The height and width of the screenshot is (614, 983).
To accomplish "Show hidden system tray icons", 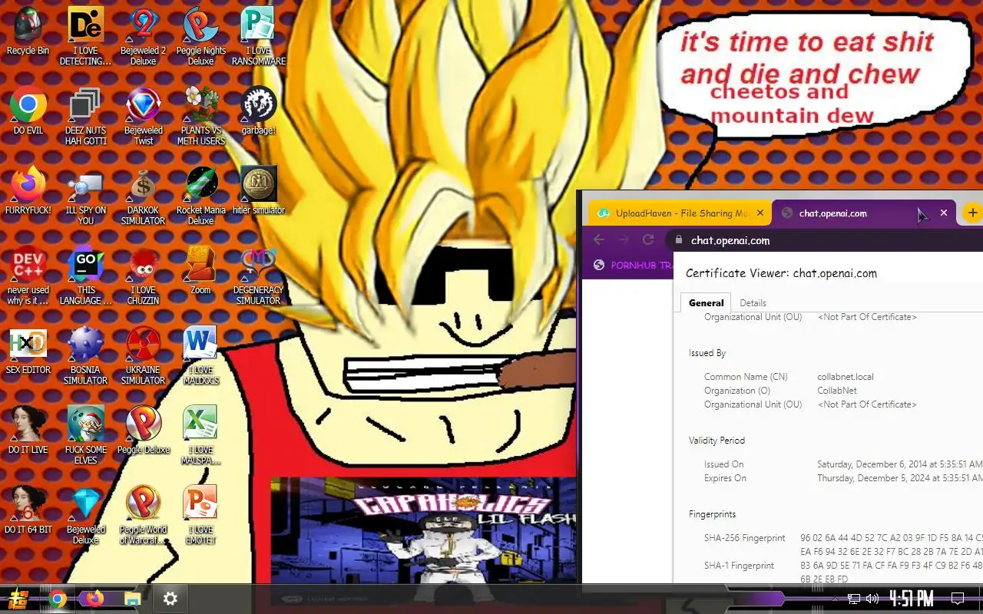I will coord(836,599).
